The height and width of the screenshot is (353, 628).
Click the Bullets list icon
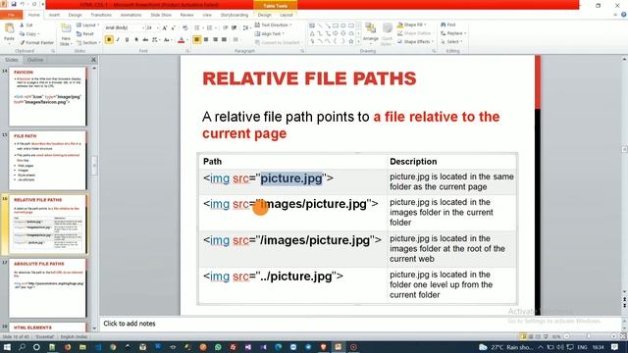(198, 27)
